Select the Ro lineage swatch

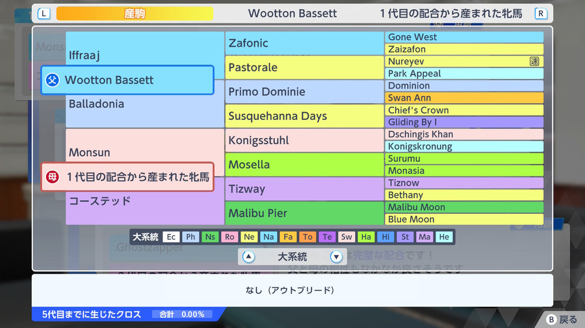click(x=229, y=237)
